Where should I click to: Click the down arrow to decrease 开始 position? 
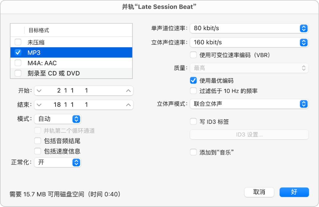(x=39, y=90)
